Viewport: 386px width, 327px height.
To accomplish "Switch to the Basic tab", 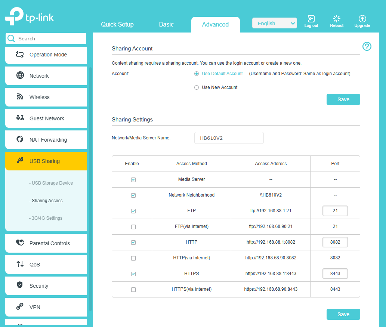I will coord(166,25).
